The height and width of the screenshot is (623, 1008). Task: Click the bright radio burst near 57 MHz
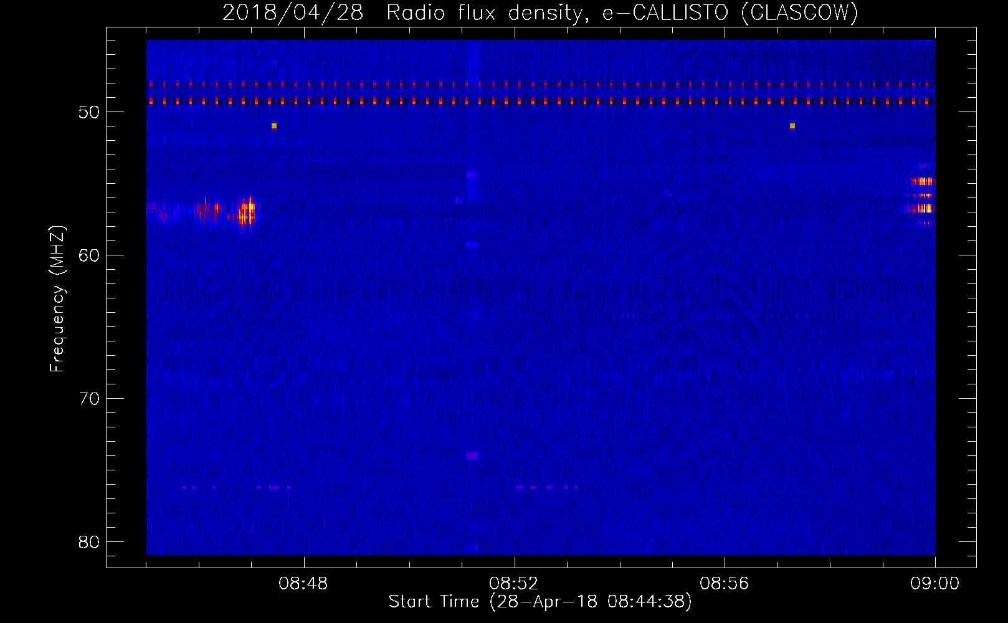[247, 212]
